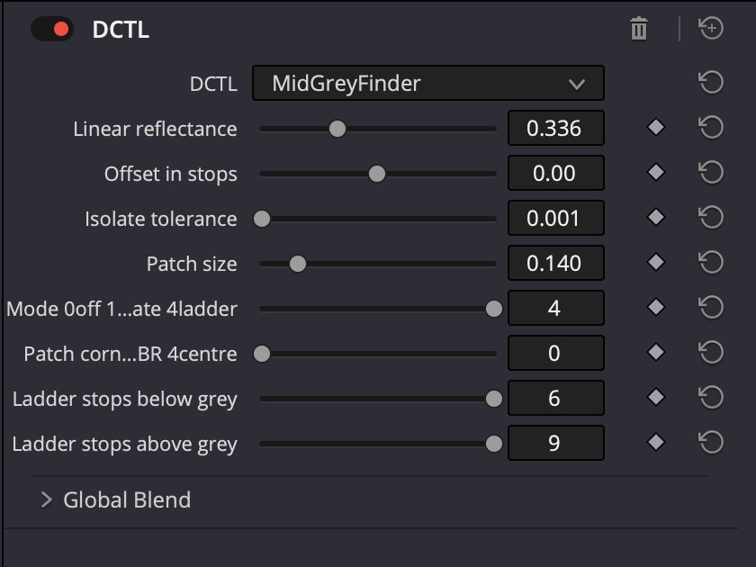Reset the Linear reflectance value
This screenshot has width=756, height=567.
[711, 128]
